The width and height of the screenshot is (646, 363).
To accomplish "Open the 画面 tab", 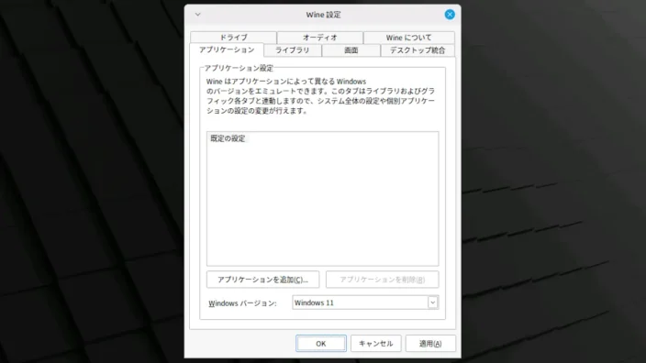I will 351,50.
